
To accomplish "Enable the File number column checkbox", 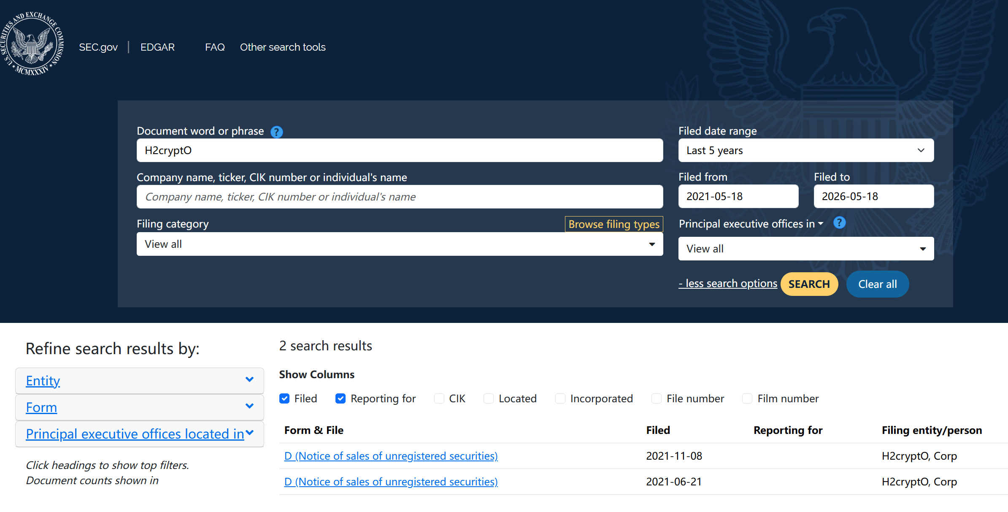I will coord(657,398).
